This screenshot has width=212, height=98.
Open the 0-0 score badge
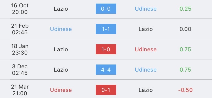(x=106, y=9)
